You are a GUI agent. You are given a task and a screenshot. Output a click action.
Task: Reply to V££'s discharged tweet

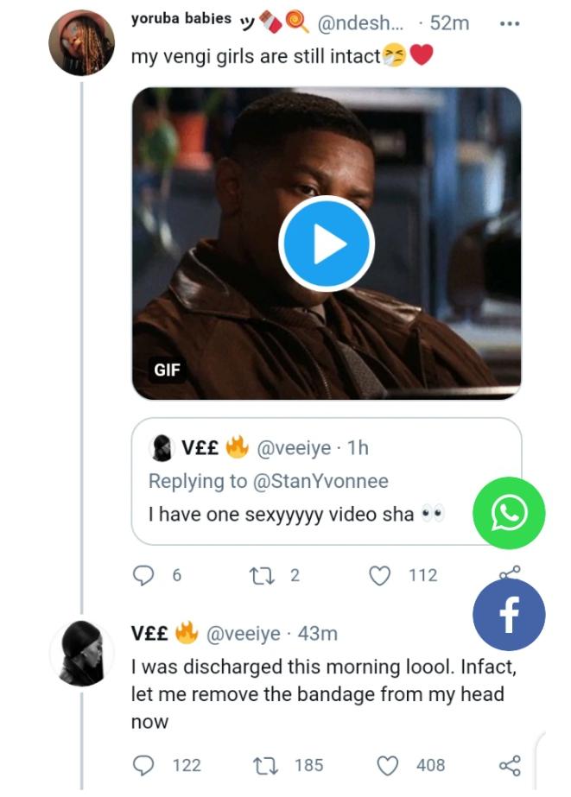(144, 765)
